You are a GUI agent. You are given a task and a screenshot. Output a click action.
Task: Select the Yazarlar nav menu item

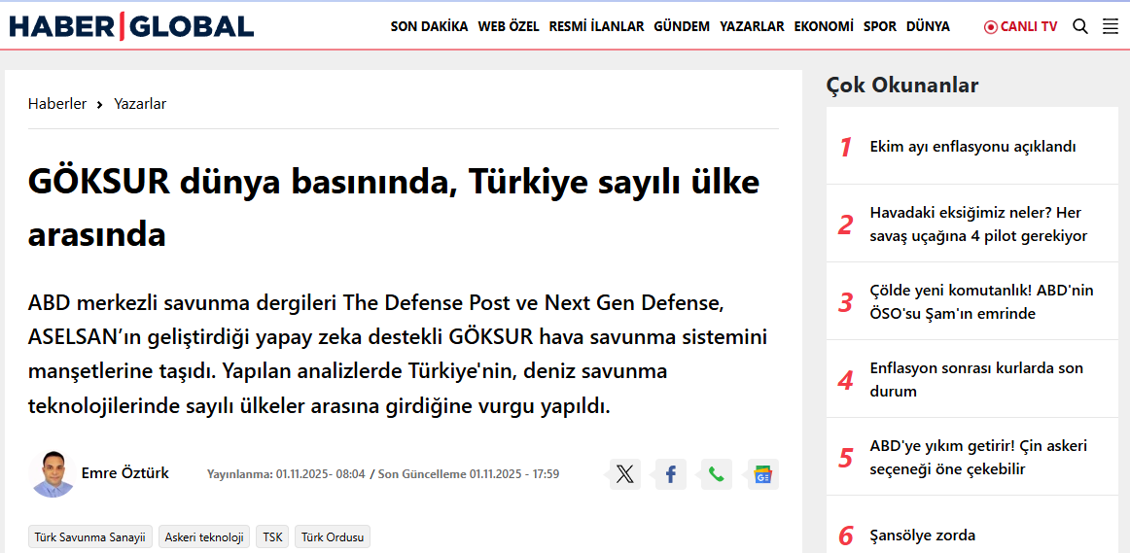coord(751,27)
